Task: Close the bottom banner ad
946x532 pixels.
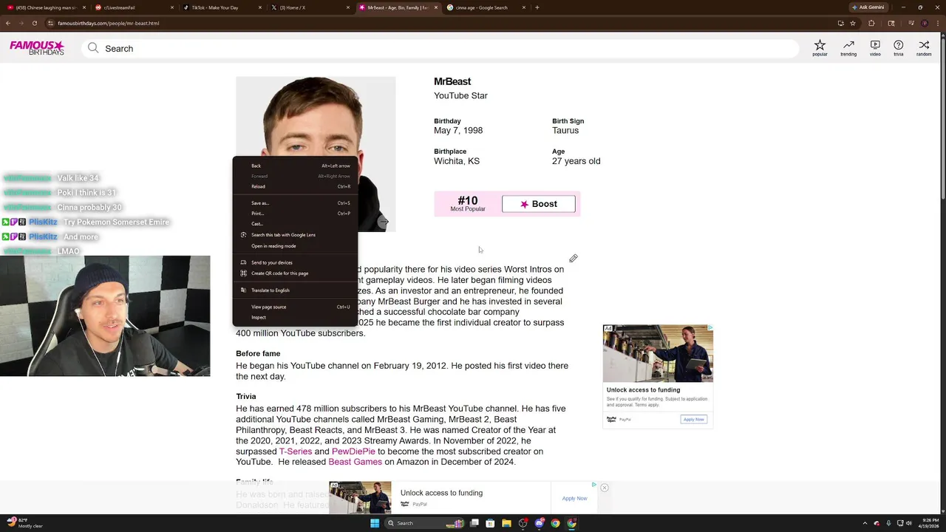Action: tap(604, 488)
